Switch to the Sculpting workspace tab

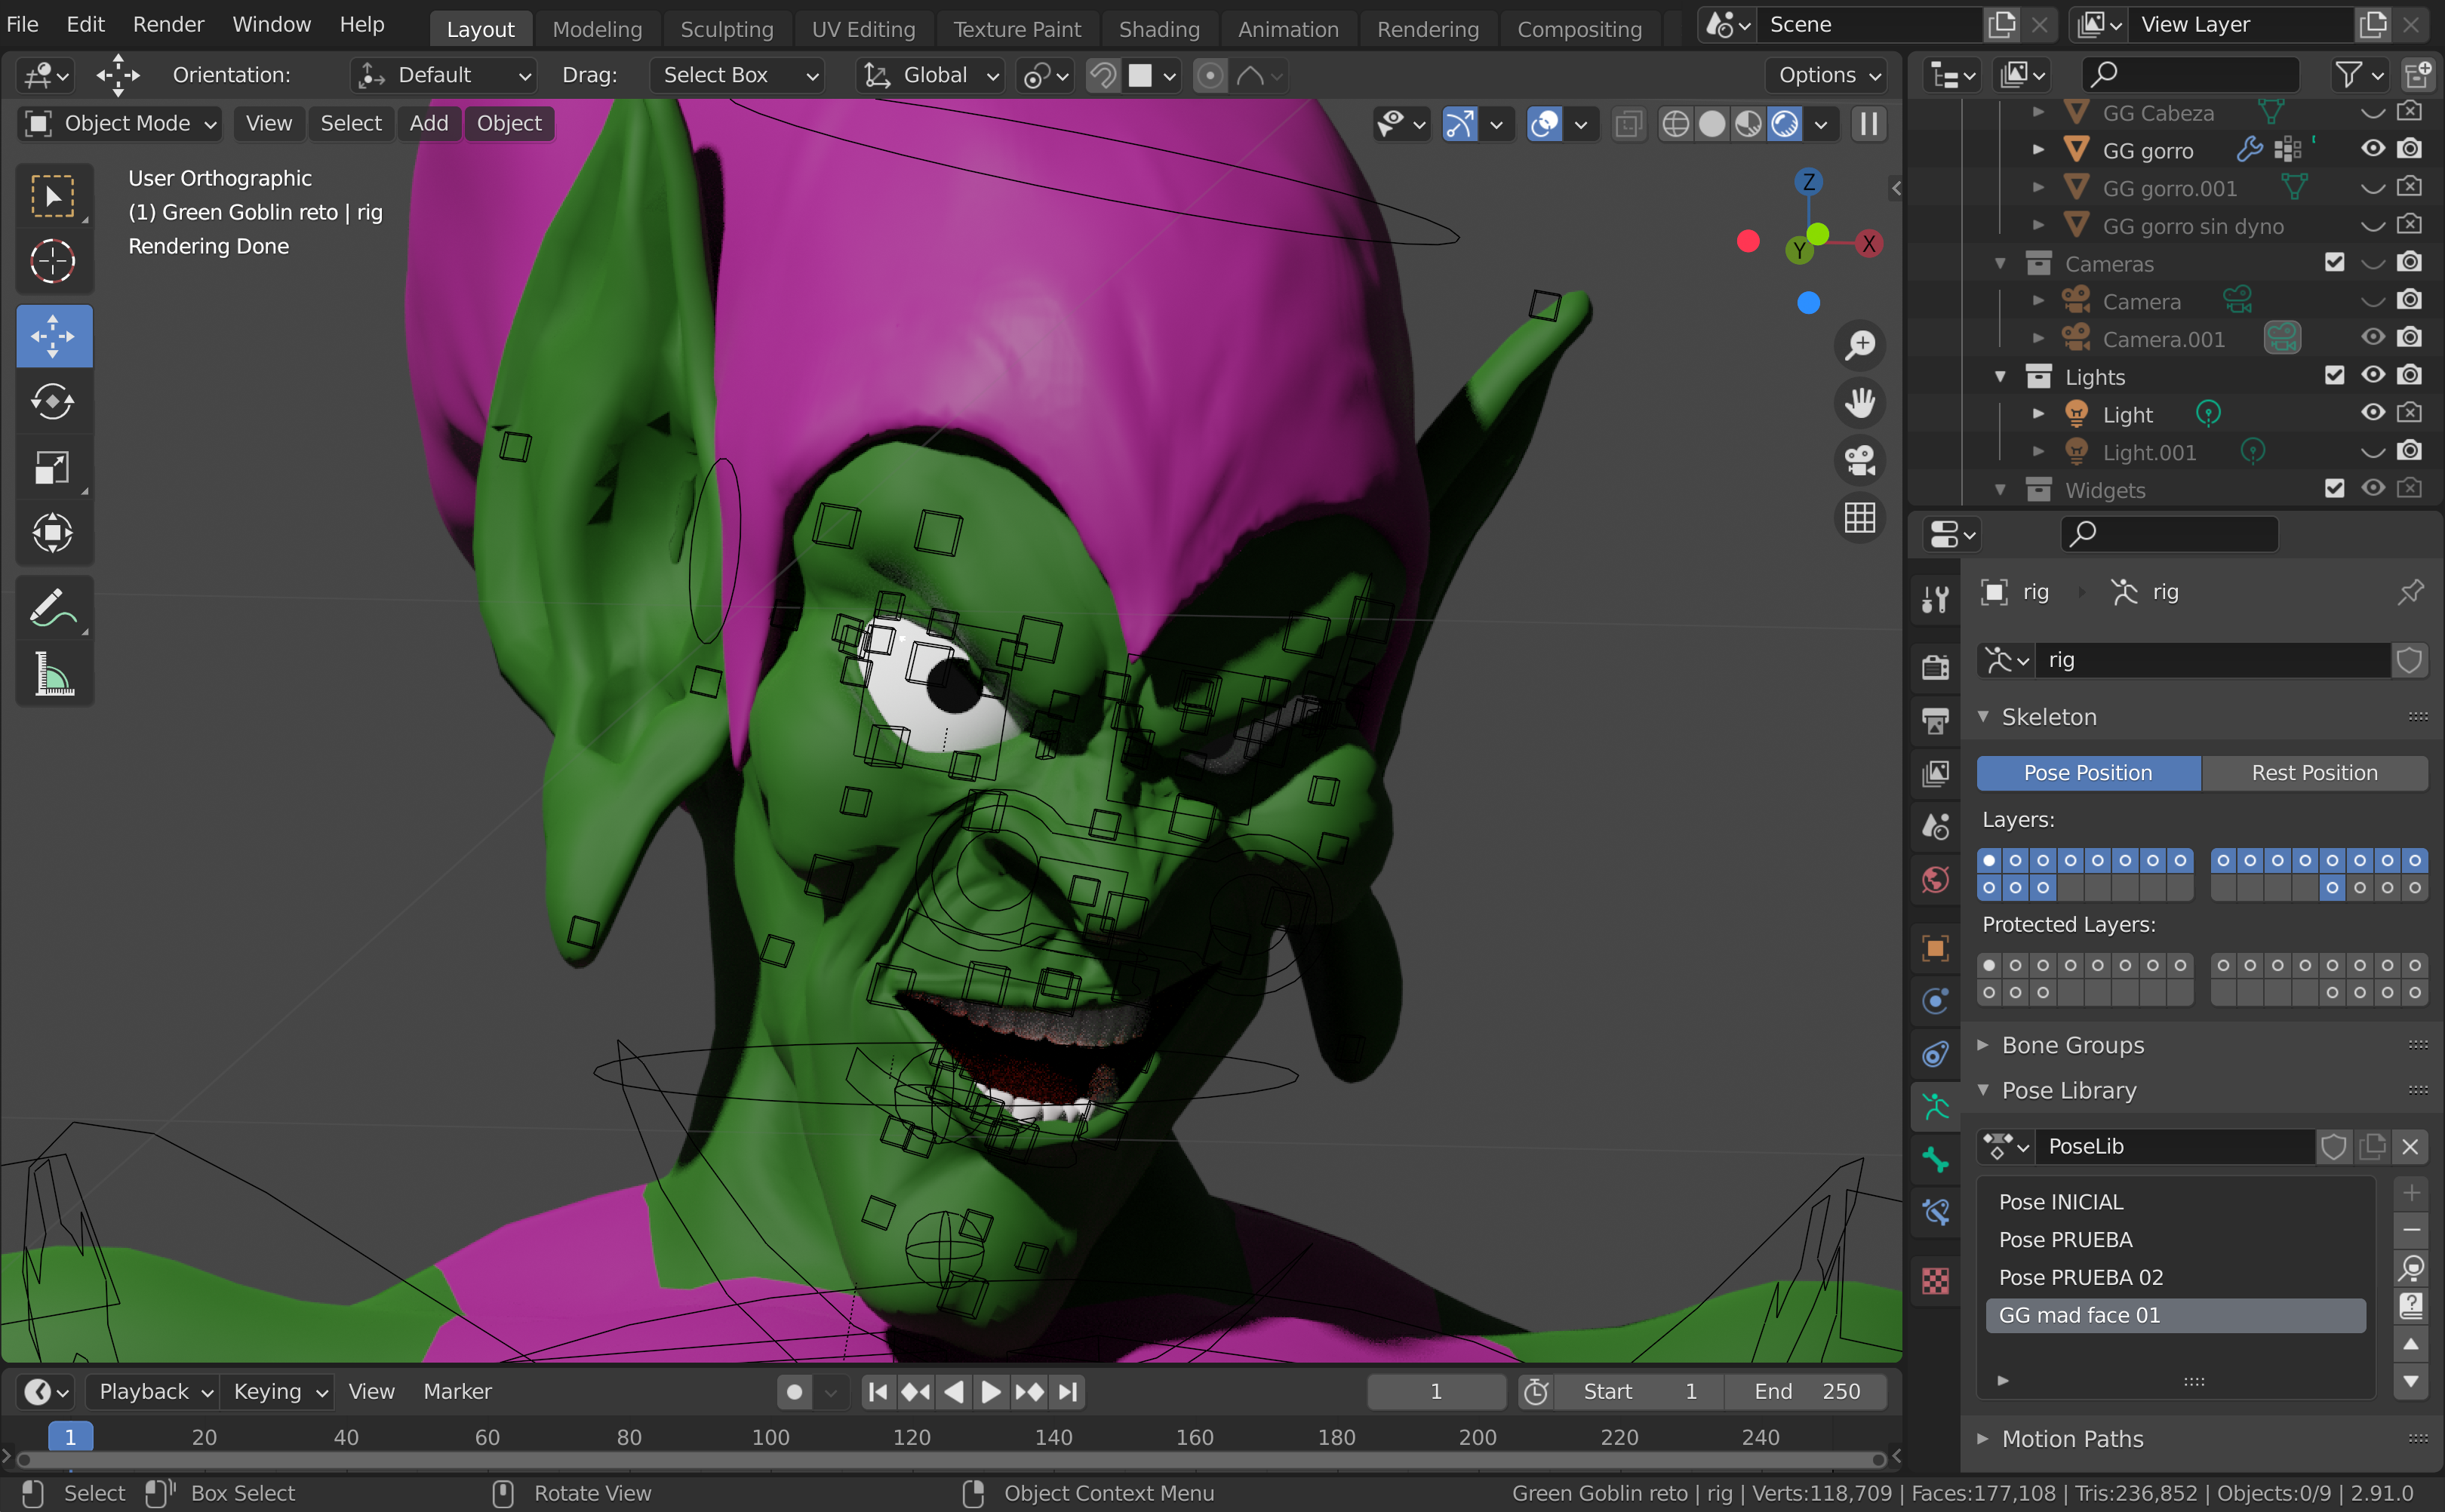726,29
